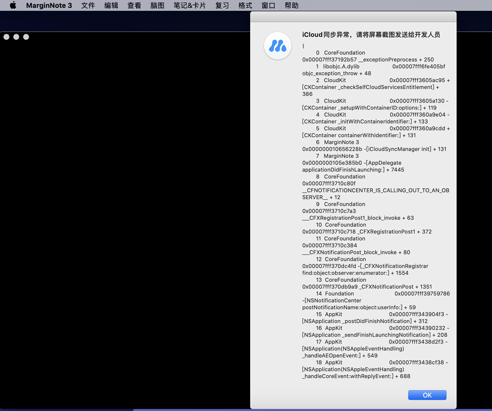The height and width of the screenshot is (411, 492).
Task: Open the 查看 menu
Action: click(x=134, y=5)
